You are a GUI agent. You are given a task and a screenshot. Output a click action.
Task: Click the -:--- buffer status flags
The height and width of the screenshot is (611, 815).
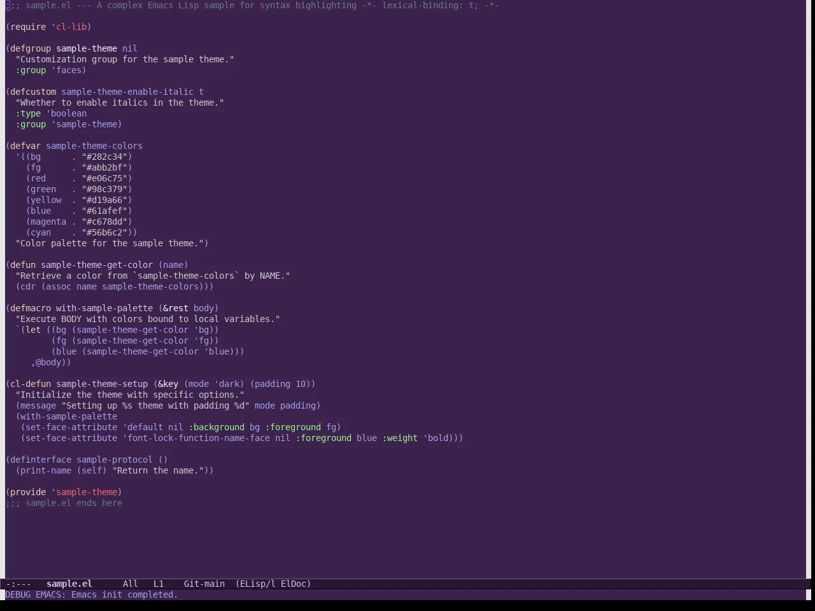tap(18, 584)
